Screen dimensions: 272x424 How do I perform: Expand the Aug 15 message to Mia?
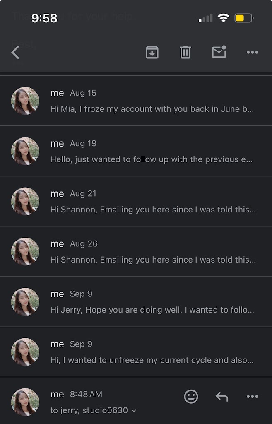[152, 109]
